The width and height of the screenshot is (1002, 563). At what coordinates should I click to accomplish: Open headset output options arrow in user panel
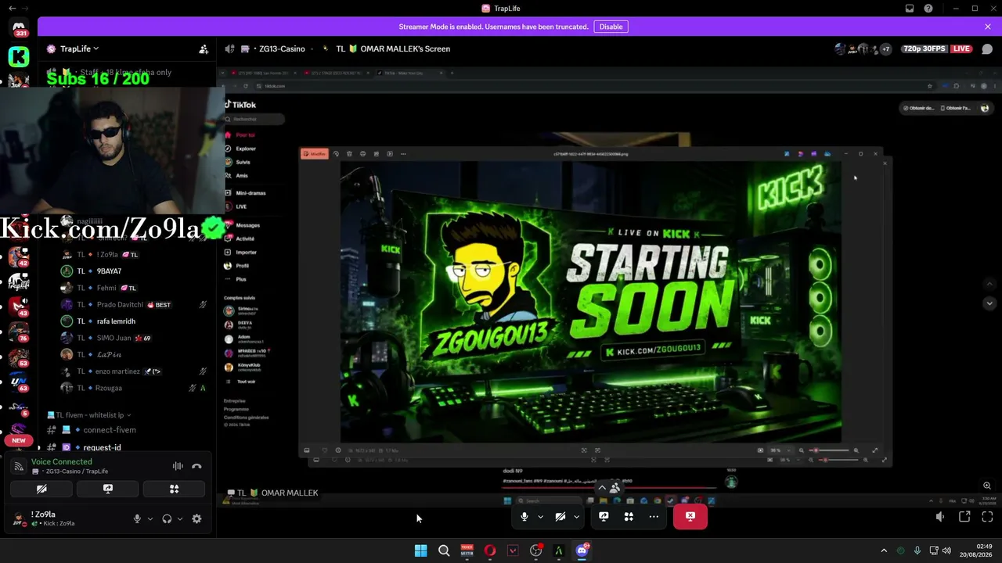(180, 518)
